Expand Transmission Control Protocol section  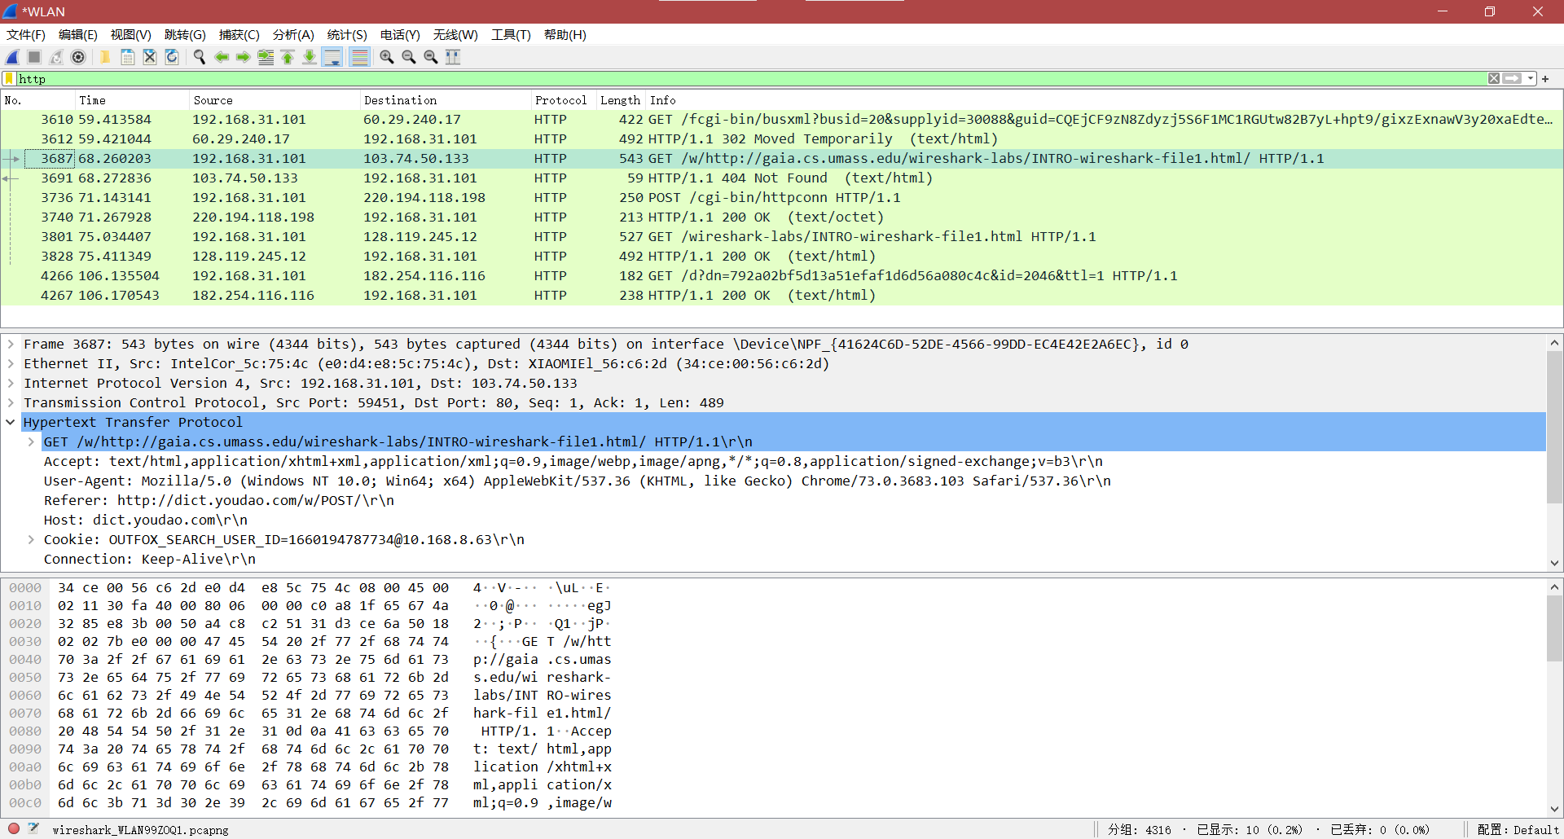tap(11, 403)
